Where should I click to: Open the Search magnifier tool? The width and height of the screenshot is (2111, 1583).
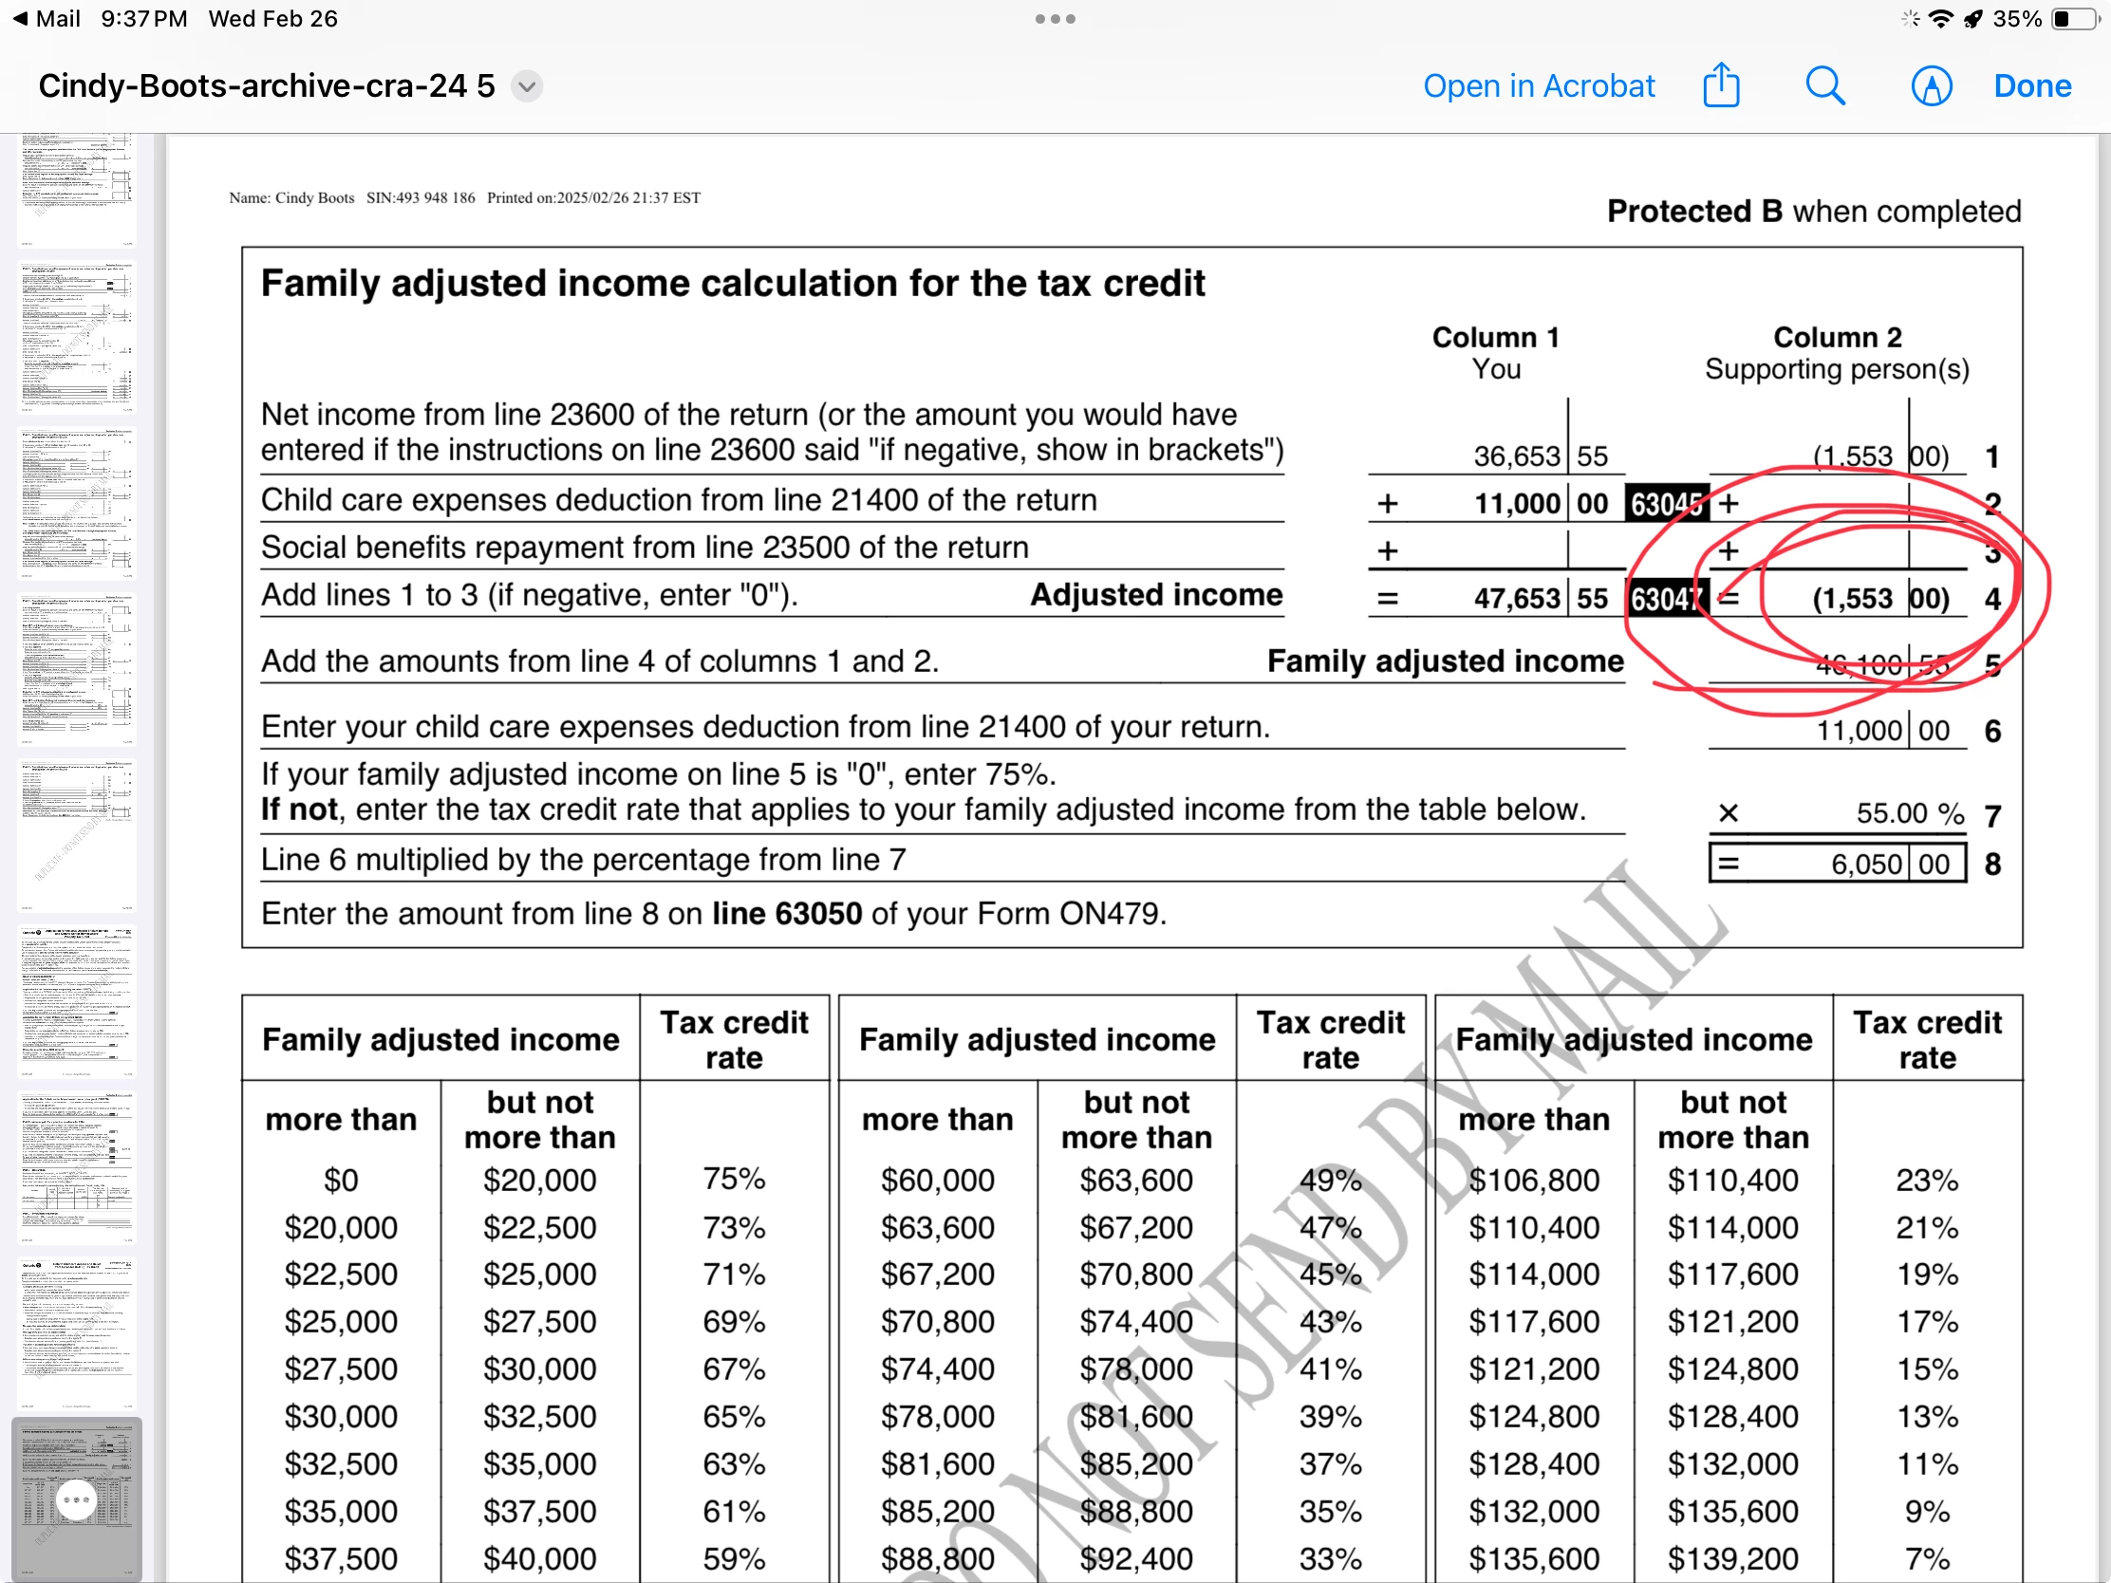(x=1823, y=85)
